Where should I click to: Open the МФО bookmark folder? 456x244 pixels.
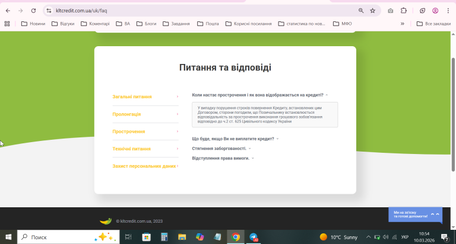coord(342,24)
